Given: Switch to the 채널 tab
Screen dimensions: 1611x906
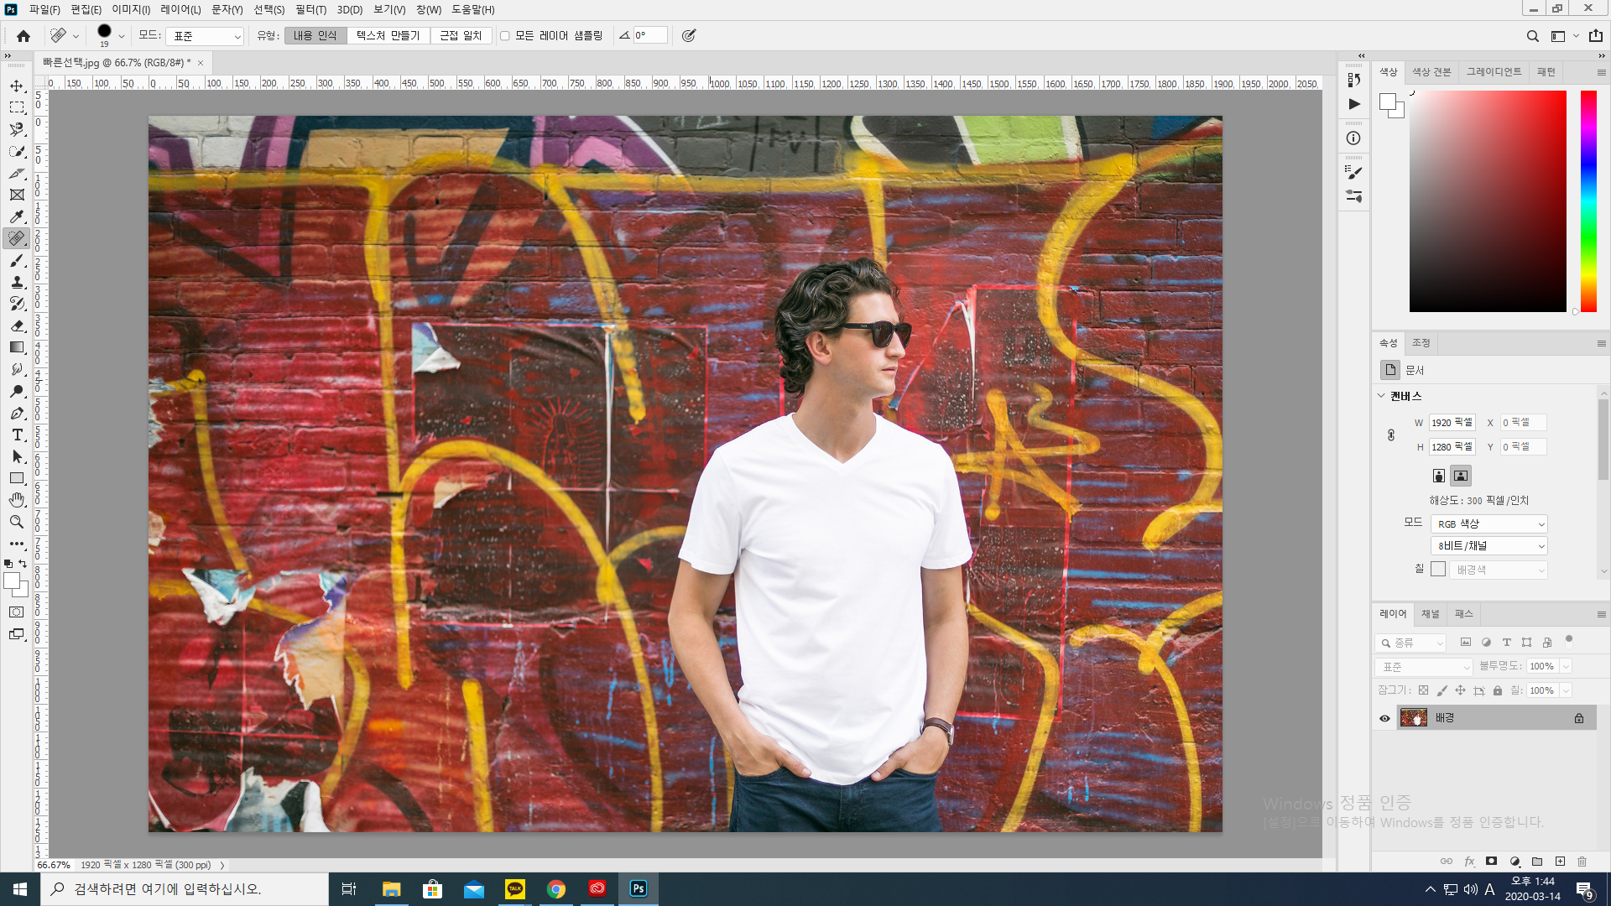Looking at the screenshot, I should pyautogui.click(x=1430, y=614).
